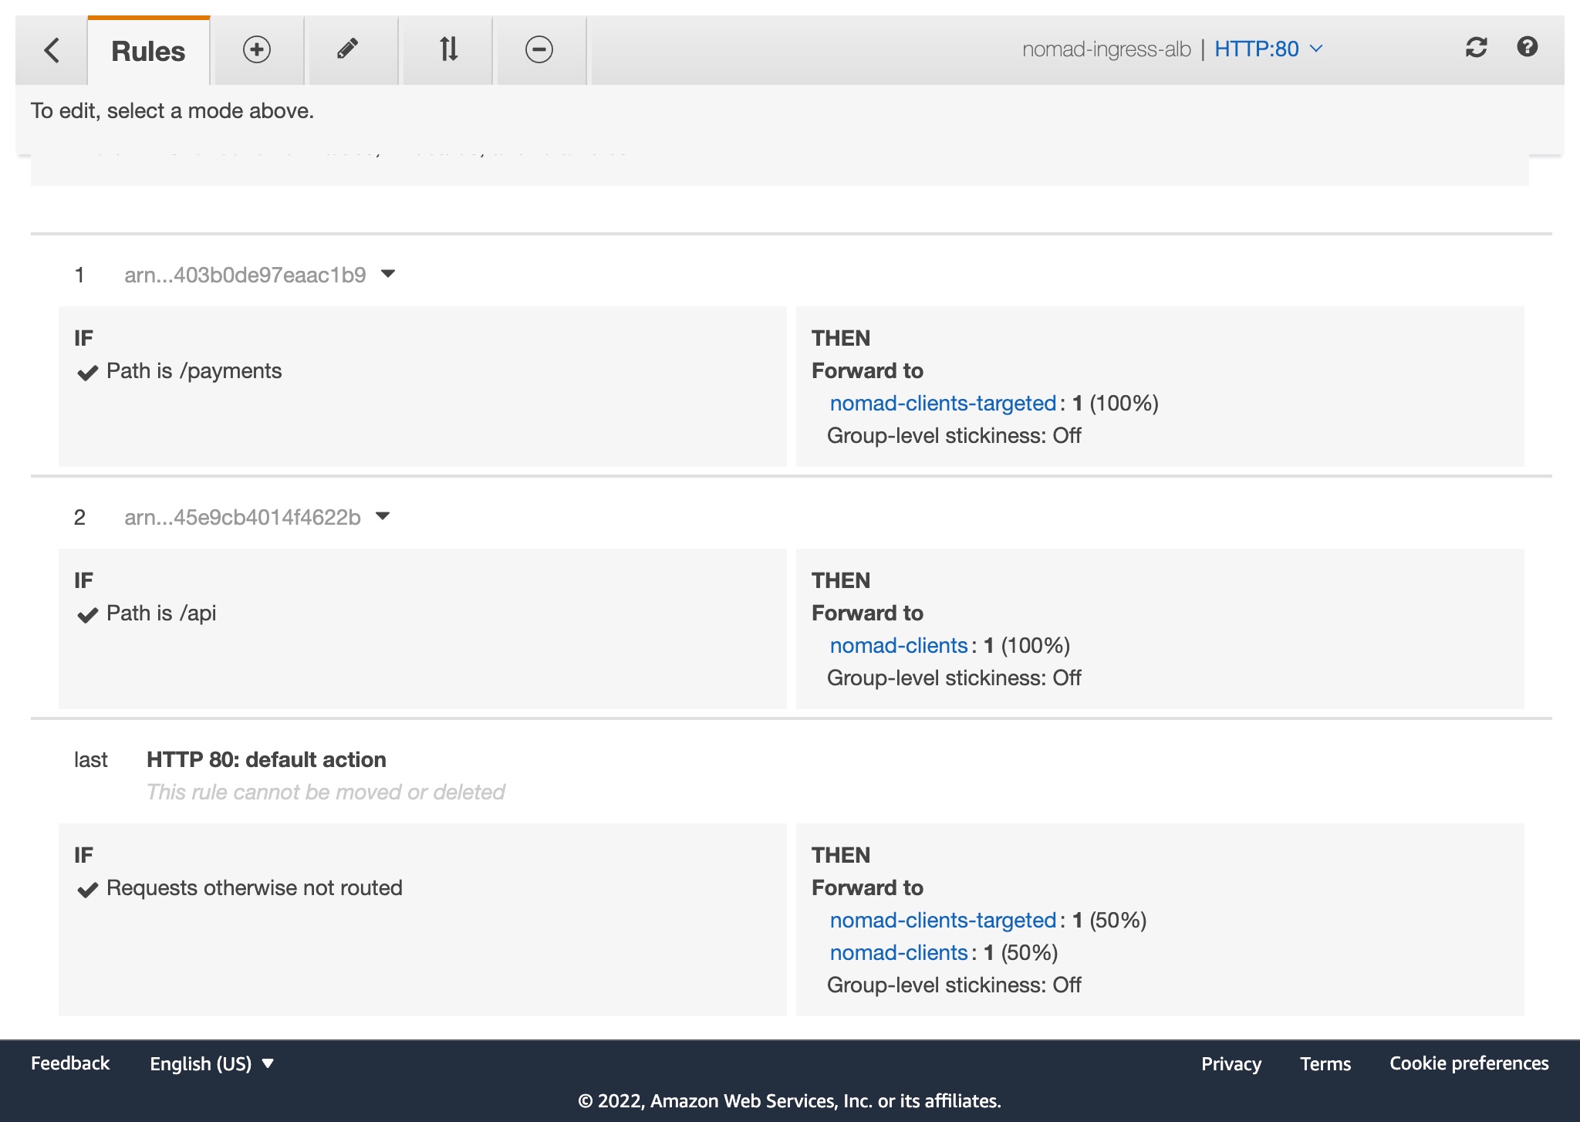Go back with the left chevron arrow
Image resolution: width=1580 pixels, height=1122 pixels.
tap(52, 50)
